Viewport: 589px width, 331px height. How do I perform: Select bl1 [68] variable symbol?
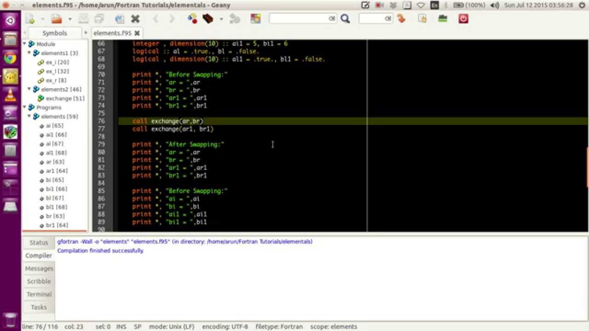pos(56,207)
